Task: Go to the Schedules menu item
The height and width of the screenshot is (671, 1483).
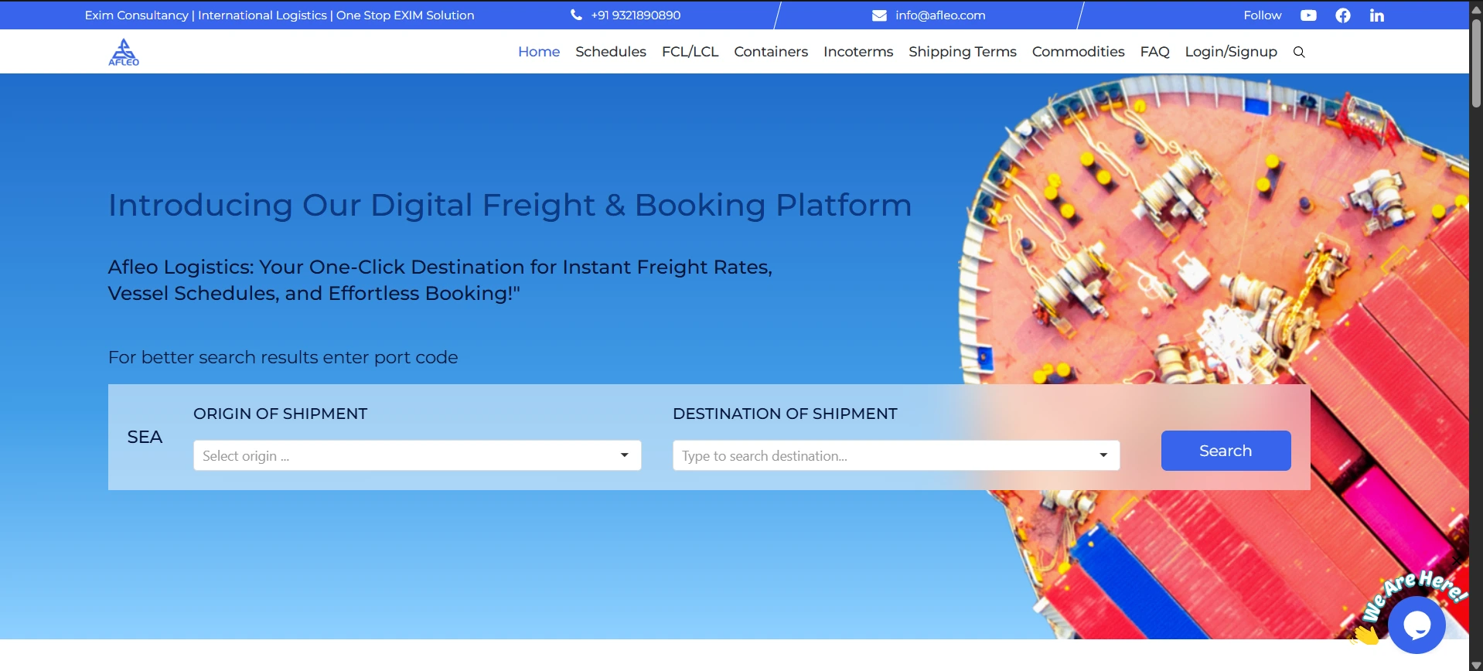Action: 610,52
